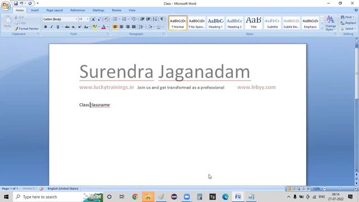Open the Windows Start menu
Screen dimensions: 359x202
6,197
